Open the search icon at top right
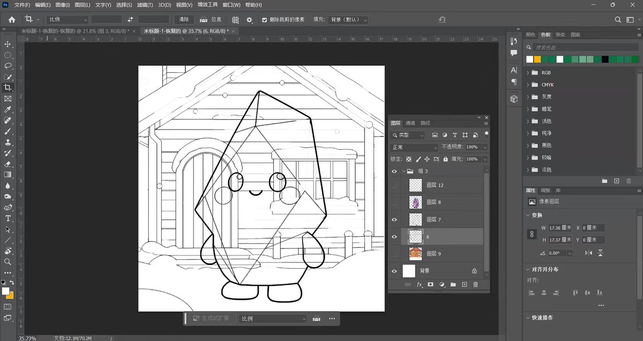 coord(618,19)
